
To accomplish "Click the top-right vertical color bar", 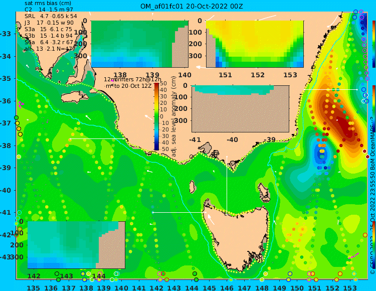I will click(374, 44).
